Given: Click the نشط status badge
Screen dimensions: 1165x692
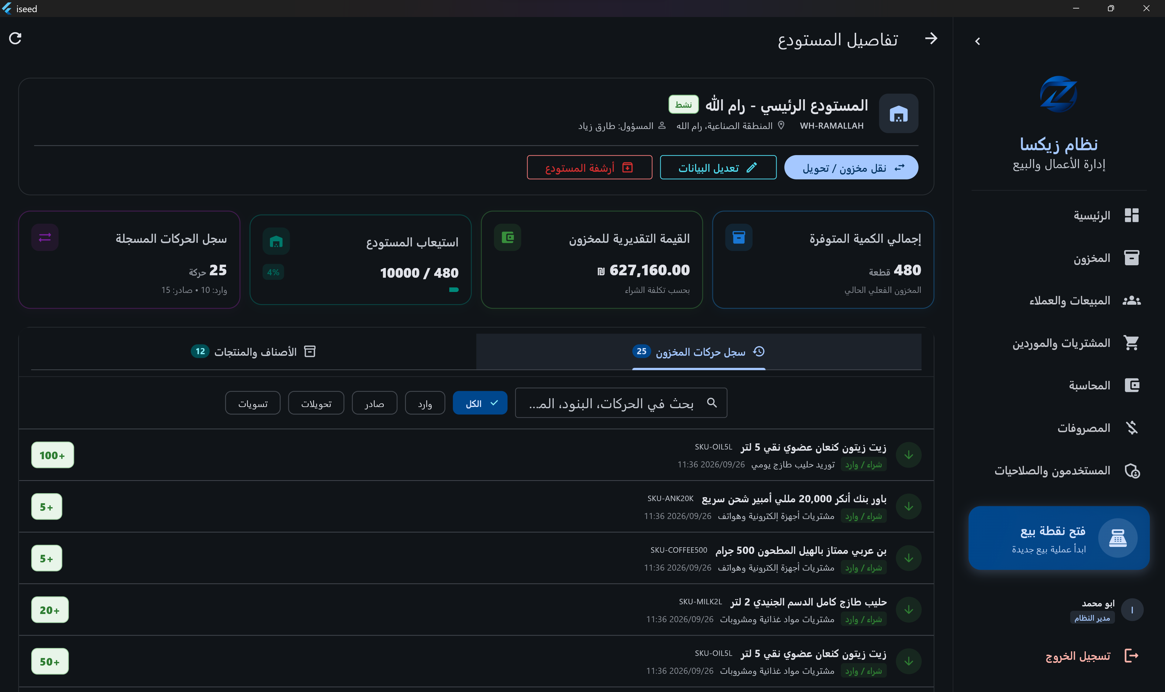Looking at the screenshot, I should click(x=683, y=104).
